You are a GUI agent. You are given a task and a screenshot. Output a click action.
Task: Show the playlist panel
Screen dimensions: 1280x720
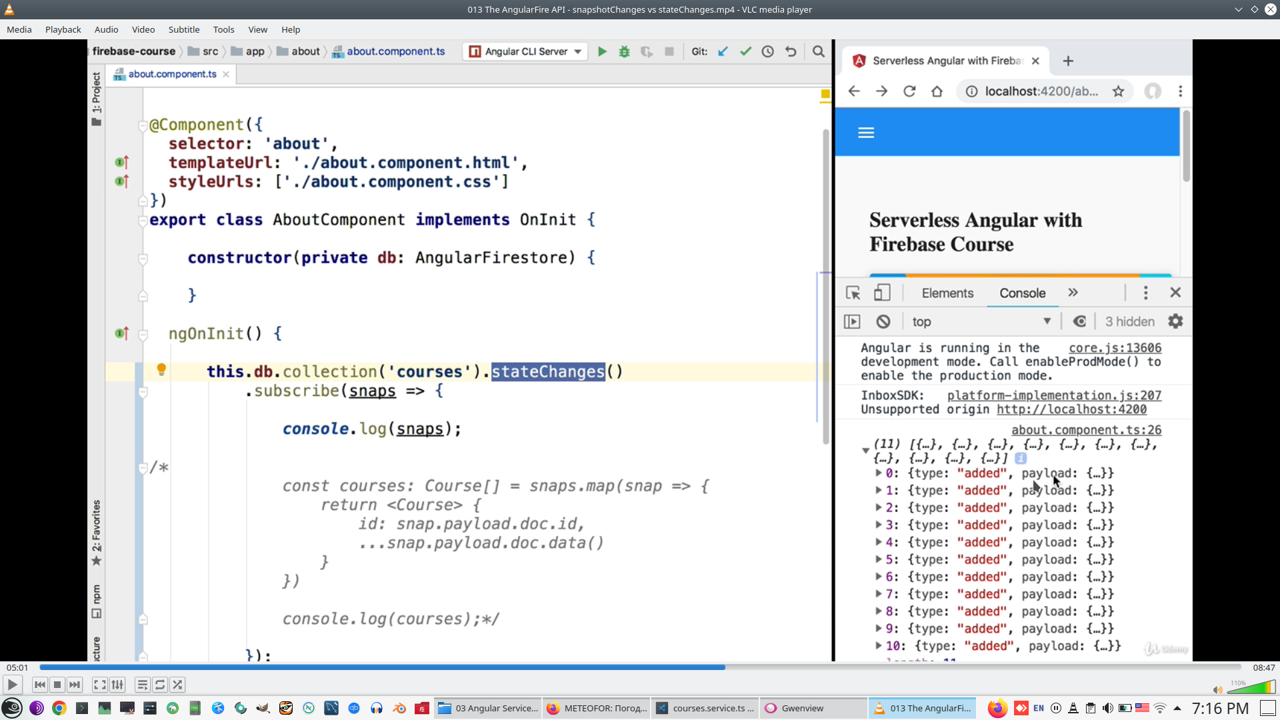142,685
